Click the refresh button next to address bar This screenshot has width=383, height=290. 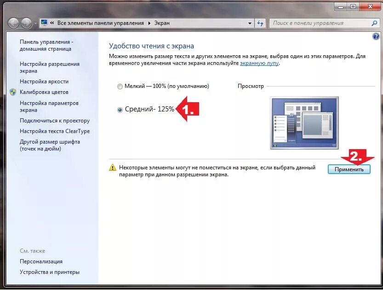[260, 23]
